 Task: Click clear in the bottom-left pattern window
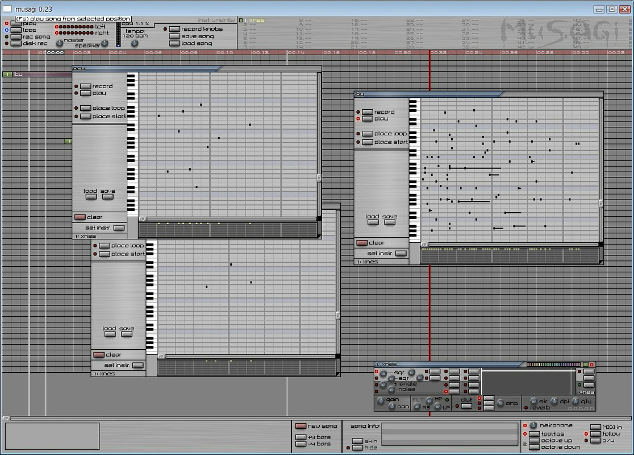(x=99, y=354)
